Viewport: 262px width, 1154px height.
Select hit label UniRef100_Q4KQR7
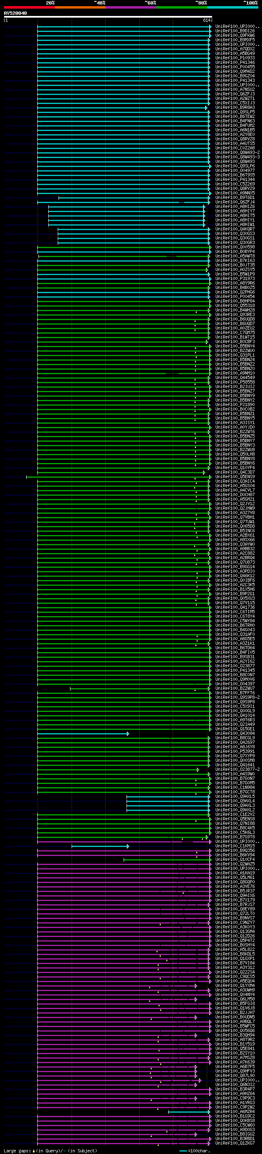click(235, 229)
